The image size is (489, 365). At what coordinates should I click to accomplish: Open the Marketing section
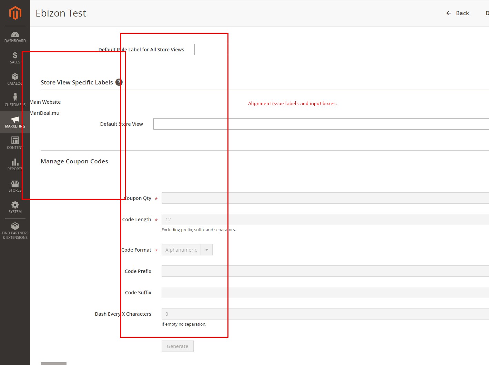coord(15,122)
